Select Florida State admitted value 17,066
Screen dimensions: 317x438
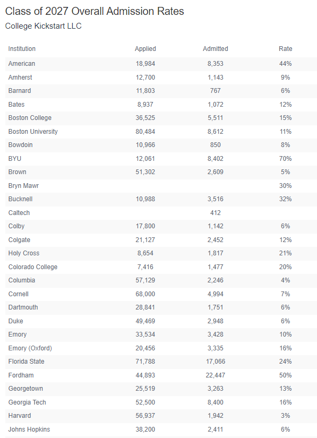[216, 362]
